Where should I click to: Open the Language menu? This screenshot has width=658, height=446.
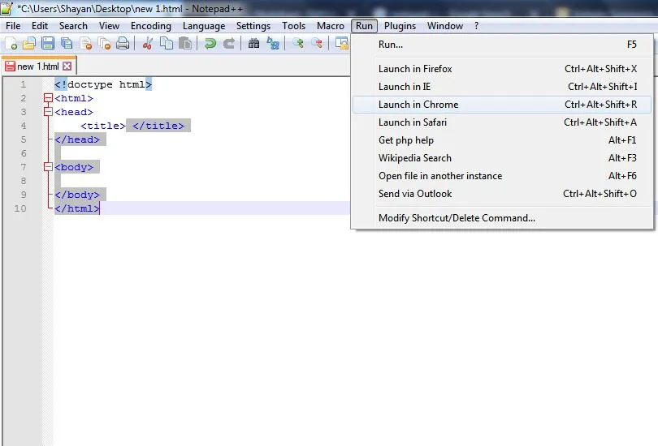(204, 26)
